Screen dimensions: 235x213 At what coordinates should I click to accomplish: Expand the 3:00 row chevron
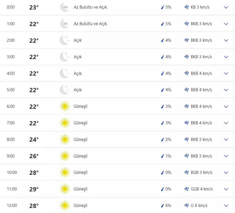226,57
